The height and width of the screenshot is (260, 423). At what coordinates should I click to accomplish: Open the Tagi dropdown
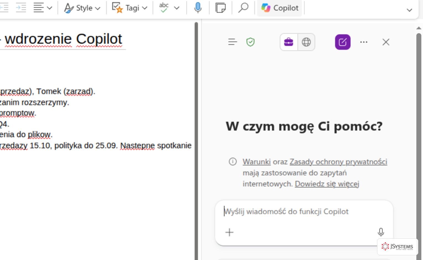coord(129,8)
